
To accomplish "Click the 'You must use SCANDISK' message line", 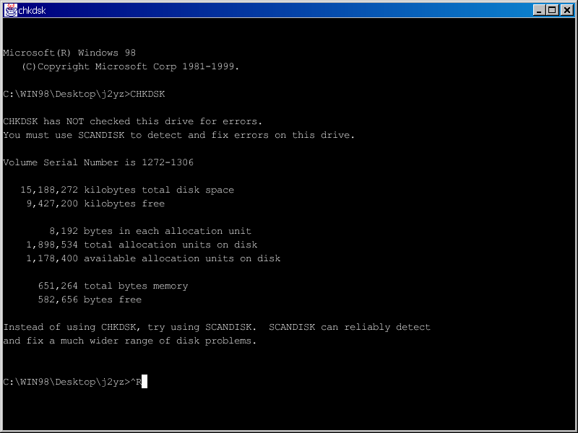I will (x=179, y=135).
